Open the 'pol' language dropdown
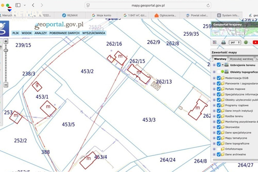258x172 pixels. pos(235,43)
